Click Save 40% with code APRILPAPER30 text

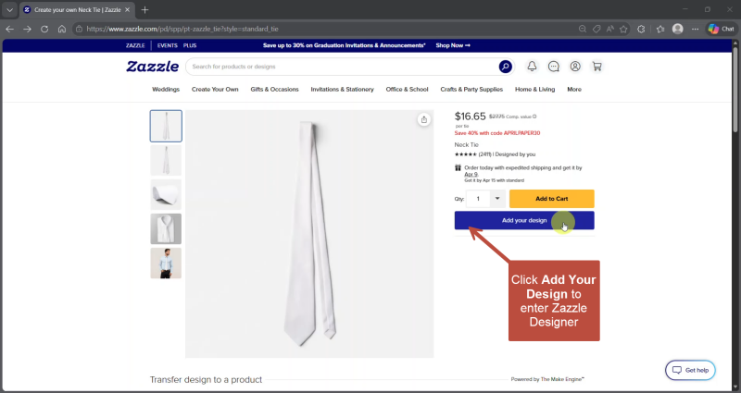(x=497, y=133)
